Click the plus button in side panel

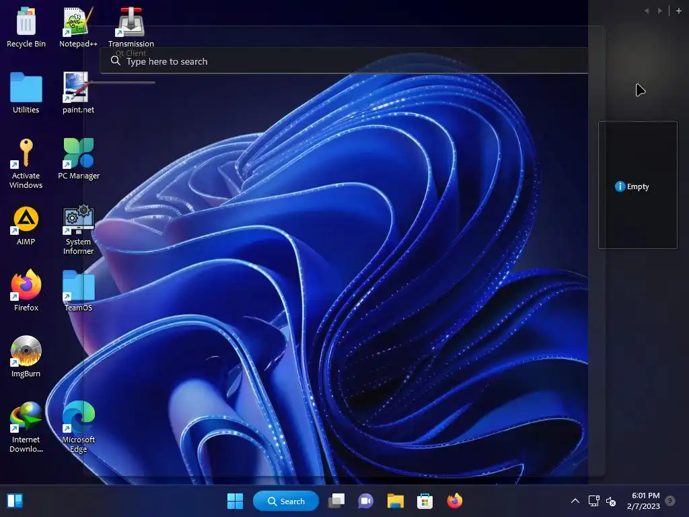click(678, 11)
